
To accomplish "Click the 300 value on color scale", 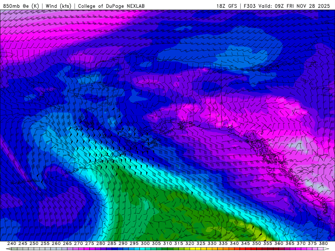I will point(145,243).
